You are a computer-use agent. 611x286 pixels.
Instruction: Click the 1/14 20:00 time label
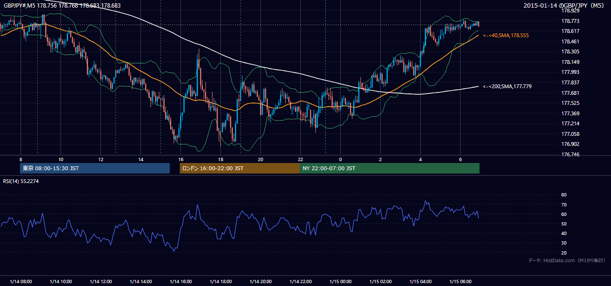click(261, 282)
